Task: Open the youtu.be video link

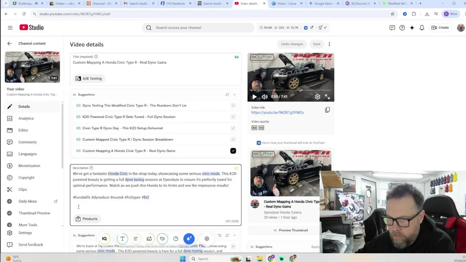Action: tap(277, 112)
